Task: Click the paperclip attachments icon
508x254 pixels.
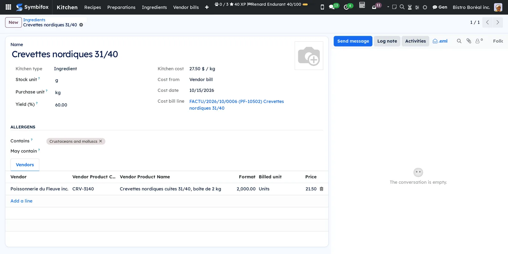Action: (x=469, y=41)
